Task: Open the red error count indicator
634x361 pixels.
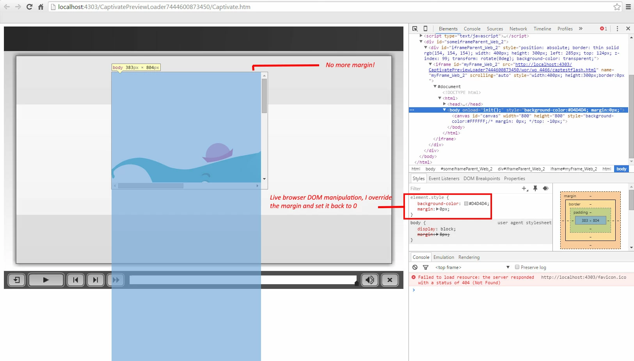Action: tap(604, 28)
